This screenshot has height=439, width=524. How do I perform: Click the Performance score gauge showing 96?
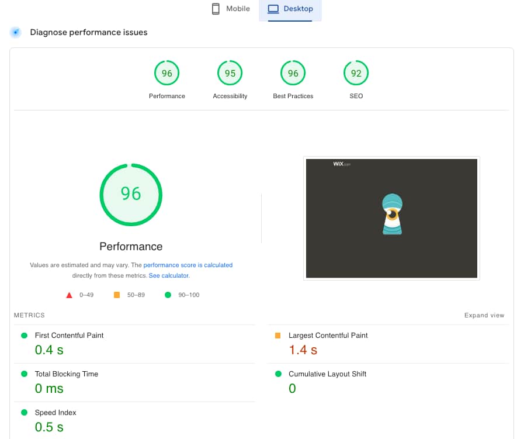(166, 72)
